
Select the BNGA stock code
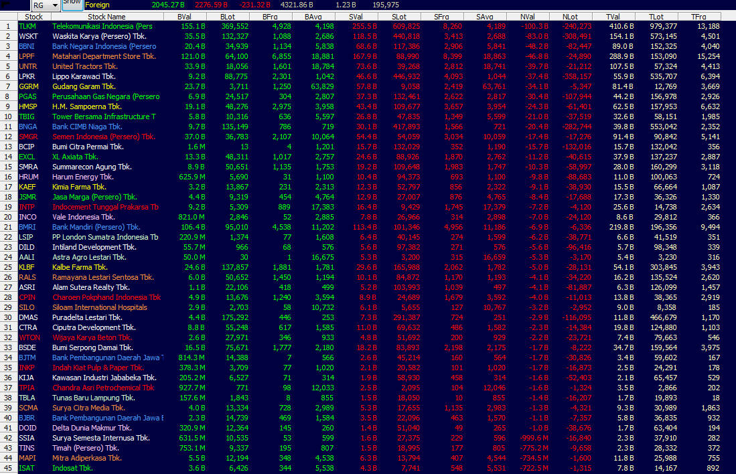pyautogui.click(x=28, y=127)
